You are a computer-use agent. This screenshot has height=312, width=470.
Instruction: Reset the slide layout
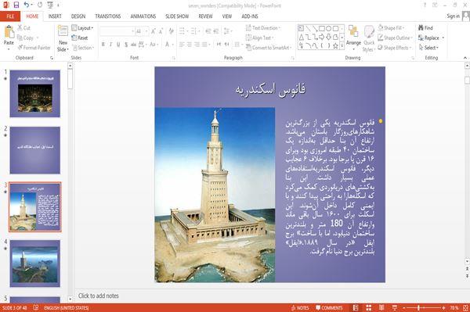[80, 38]
